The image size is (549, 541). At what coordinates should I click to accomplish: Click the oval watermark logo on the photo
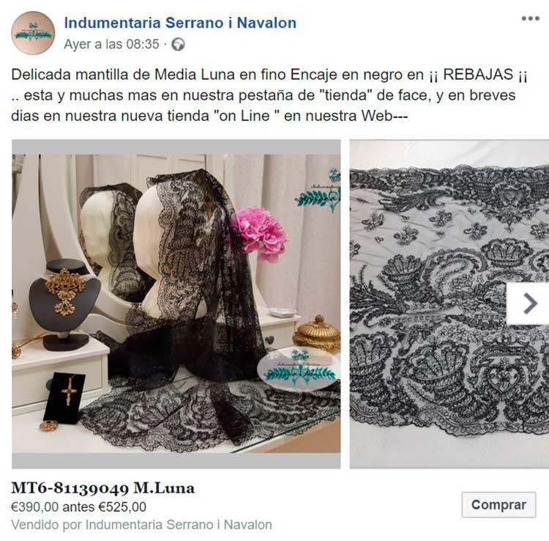pyautogui.click(x=298, y=370)
